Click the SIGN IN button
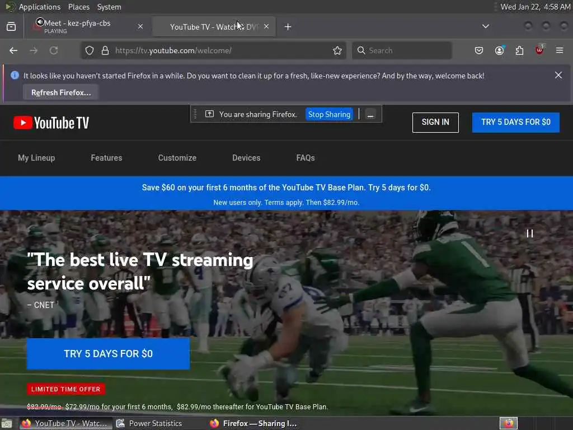Image resolution: width=573 pixels, height=430 pixels. [435, 123]
